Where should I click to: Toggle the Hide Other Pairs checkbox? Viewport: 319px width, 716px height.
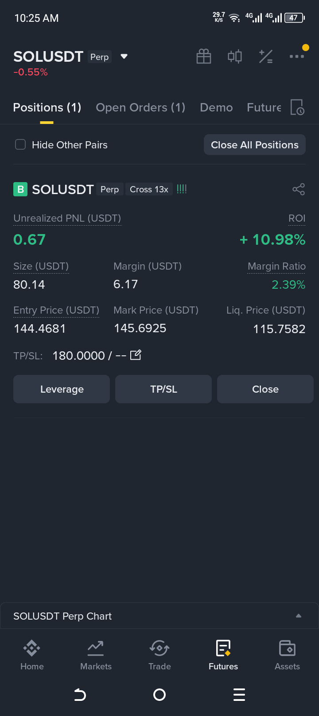click(20, 145)
